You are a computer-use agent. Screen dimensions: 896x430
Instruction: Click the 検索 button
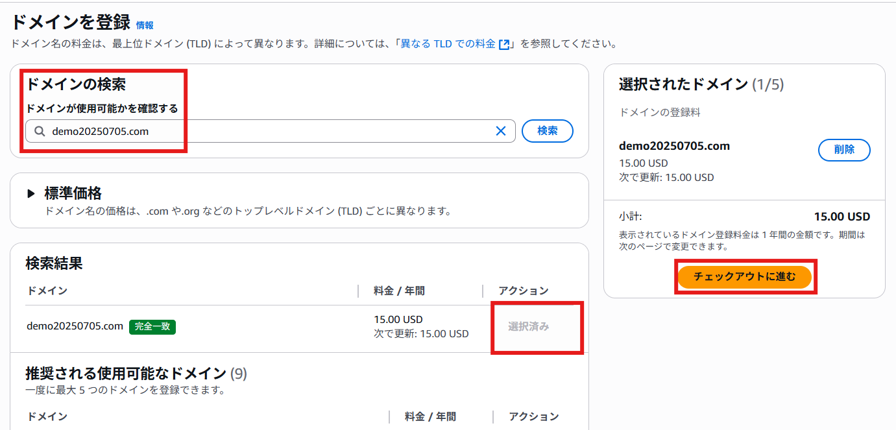548,130
